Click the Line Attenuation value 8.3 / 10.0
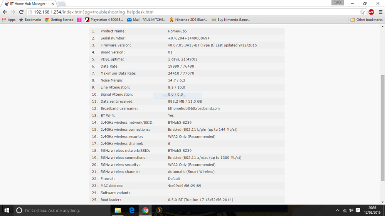Screen dimensions: 385x216 (x=177, y=87)
